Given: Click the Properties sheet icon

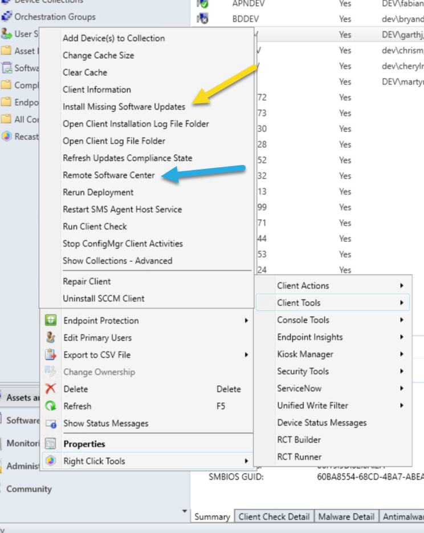Looking at the screenshot, I should 51,444.
